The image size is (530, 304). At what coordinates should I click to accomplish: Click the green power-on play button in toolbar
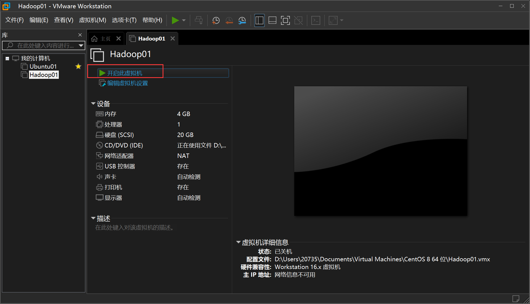175,20
